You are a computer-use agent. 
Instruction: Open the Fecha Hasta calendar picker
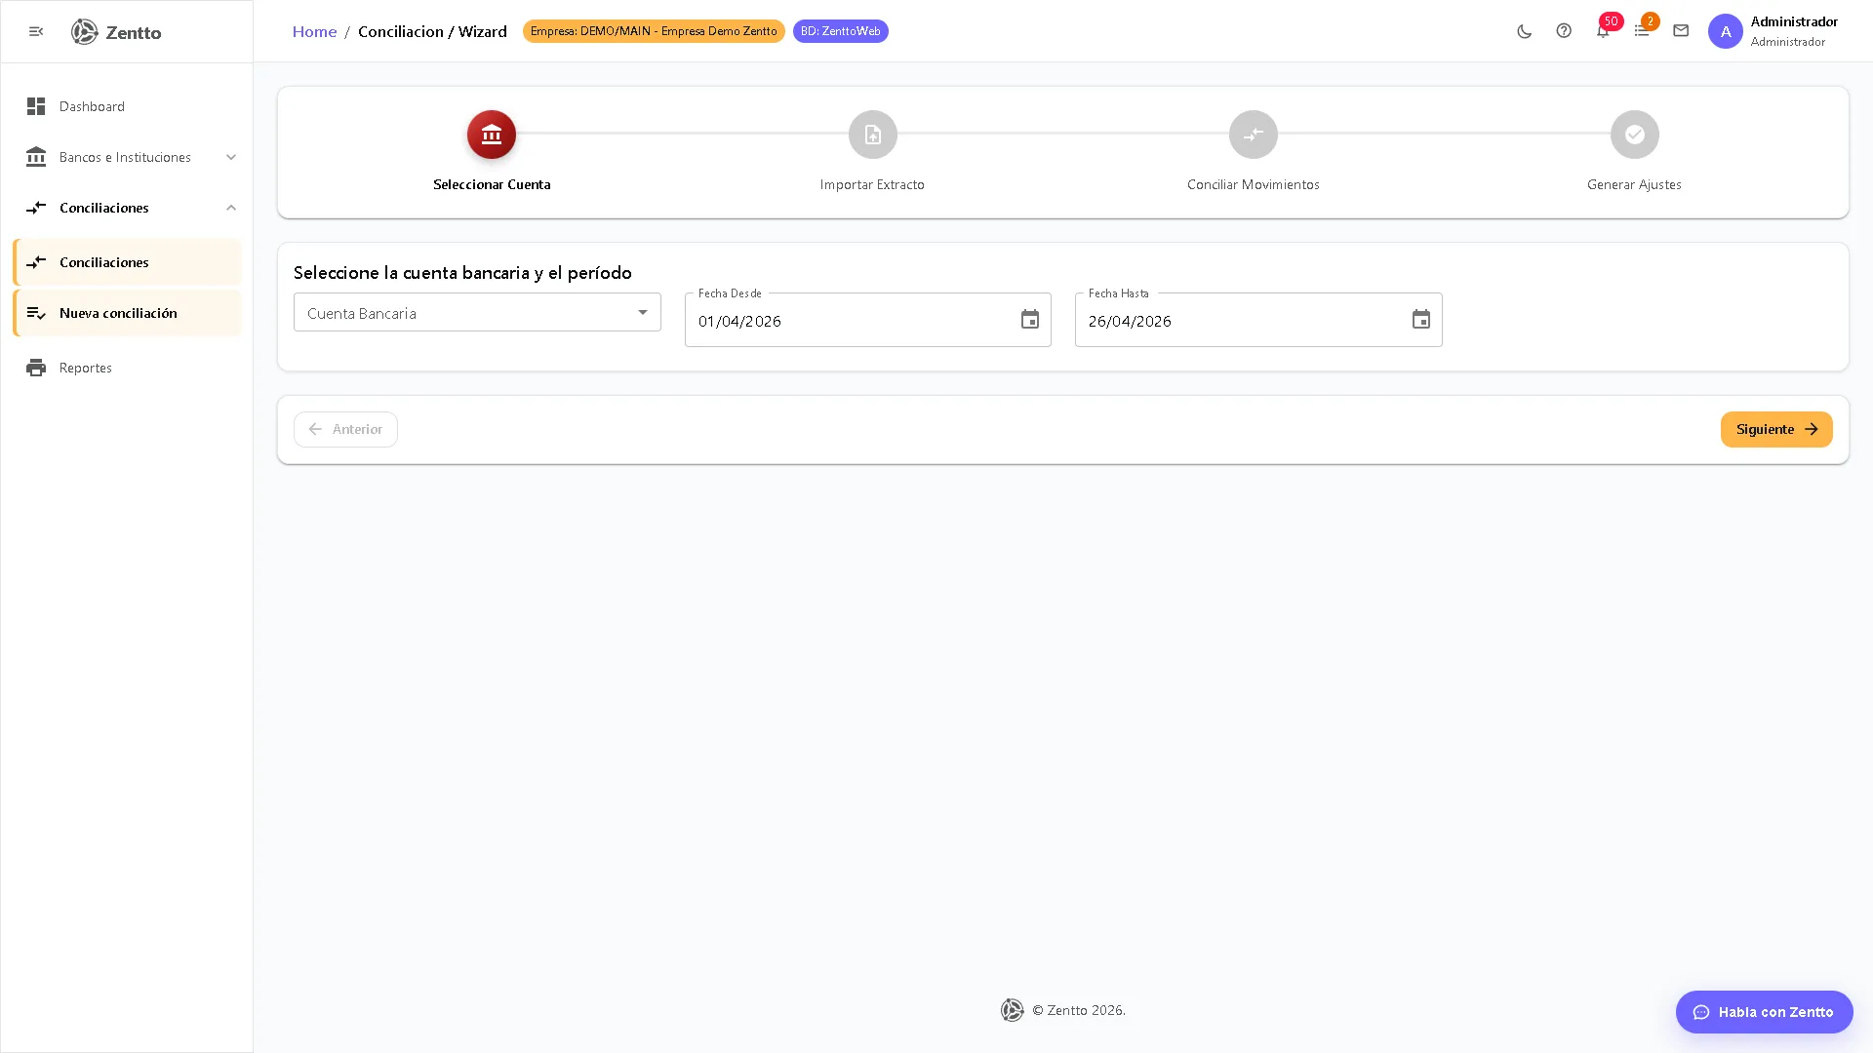[1421, 320]
